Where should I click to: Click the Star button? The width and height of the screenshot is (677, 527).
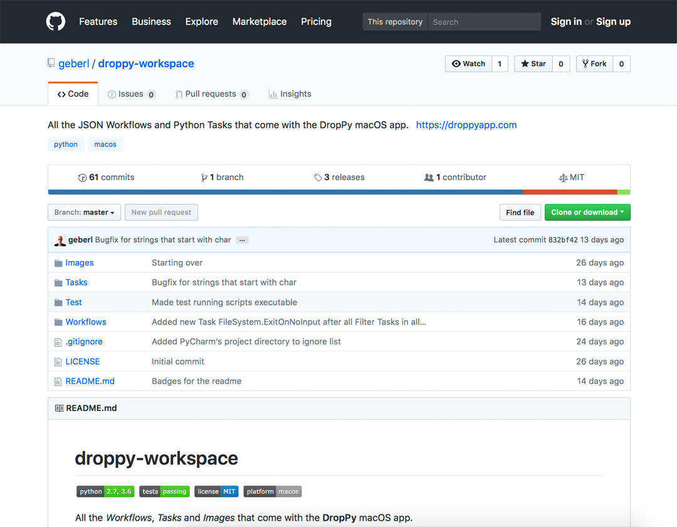[533, 64]
